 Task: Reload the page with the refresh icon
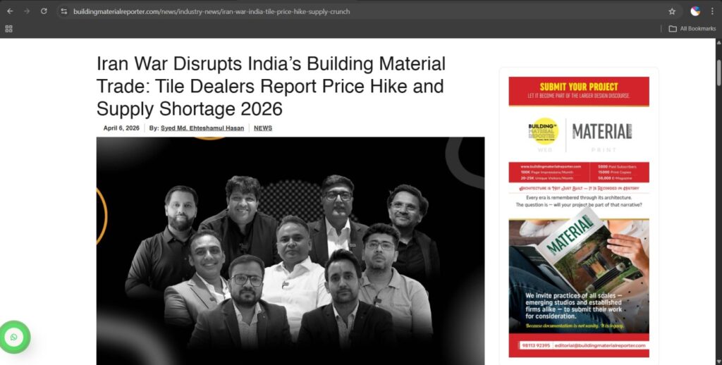pos(44,11)
